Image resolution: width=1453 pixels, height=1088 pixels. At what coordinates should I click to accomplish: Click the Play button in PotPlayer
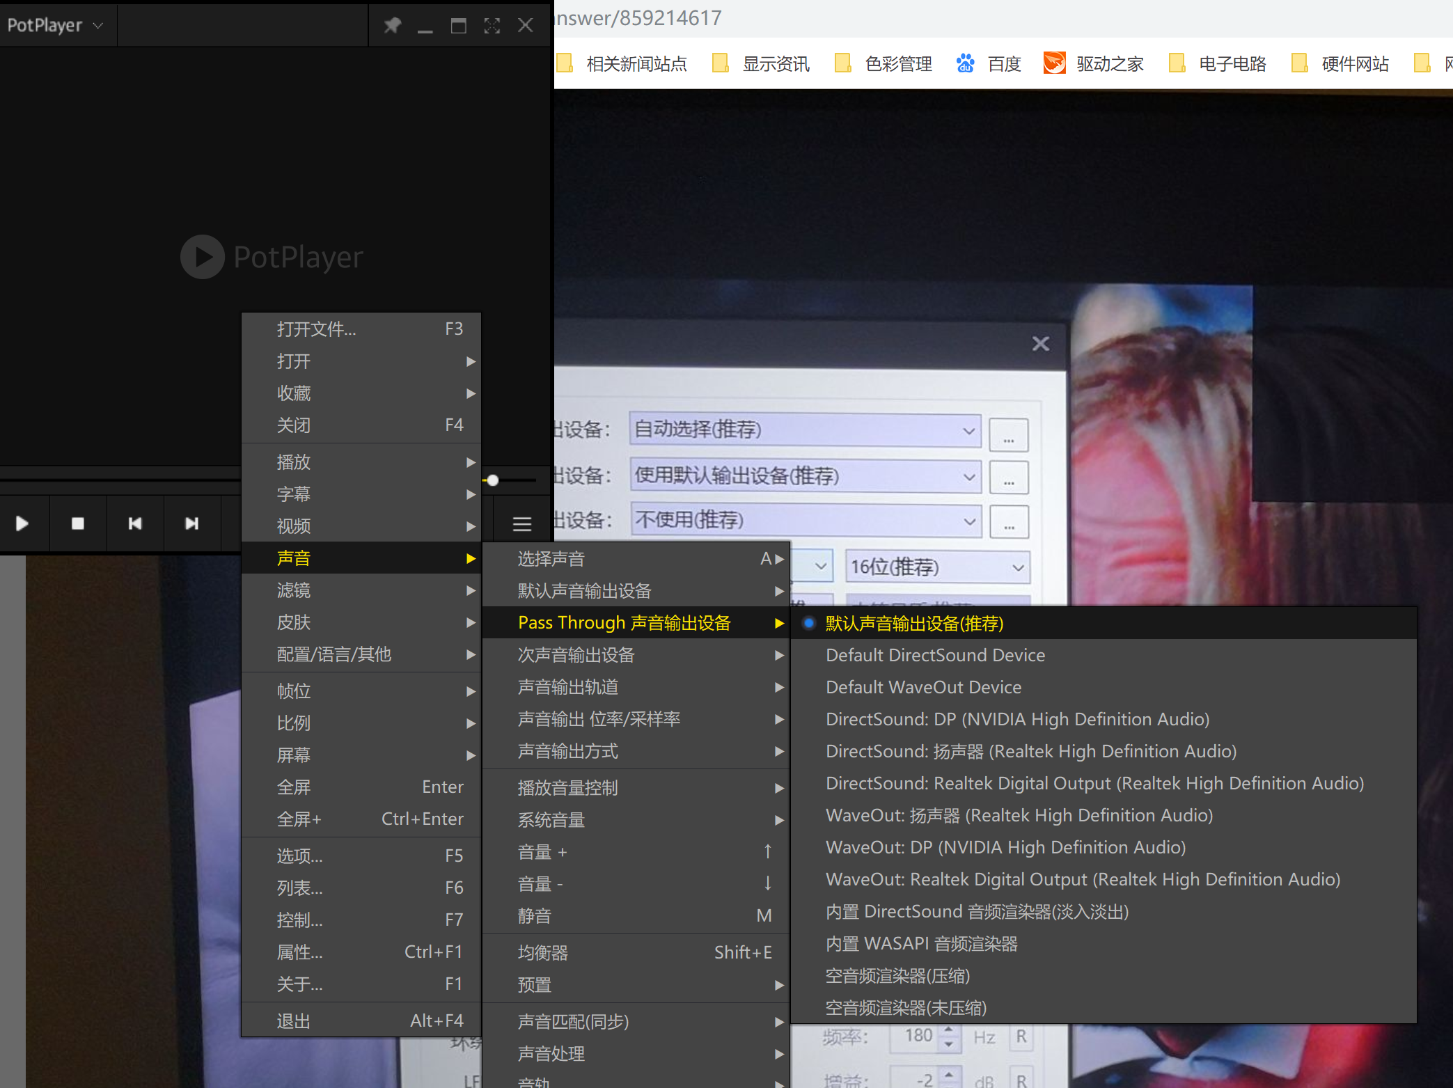23,523
